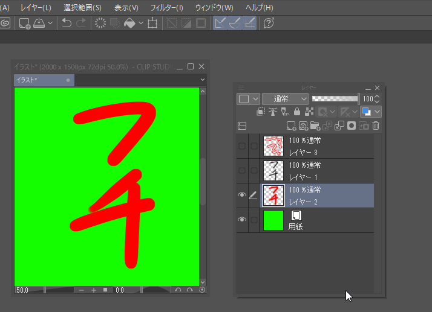Click the Delete layer trash icon
The width and height of the screenshot is (432, 312).
tap(376, 126)
